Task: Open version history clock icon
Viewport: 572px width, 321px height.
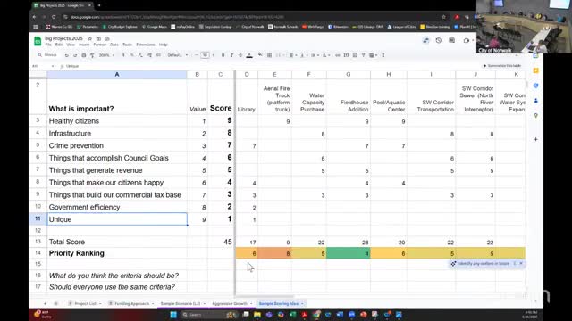Action: pyautogui.click(x=439, y=40)
